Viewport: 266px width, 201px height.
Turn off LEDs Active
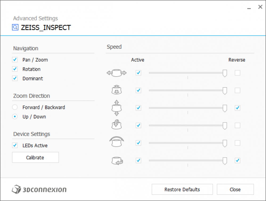(15, 145)
